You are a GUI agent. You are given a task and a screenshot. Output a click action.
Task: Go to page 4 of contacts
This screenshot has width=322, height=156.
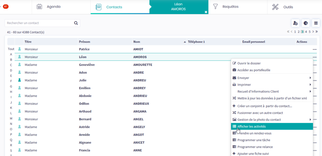pos(306,32)
